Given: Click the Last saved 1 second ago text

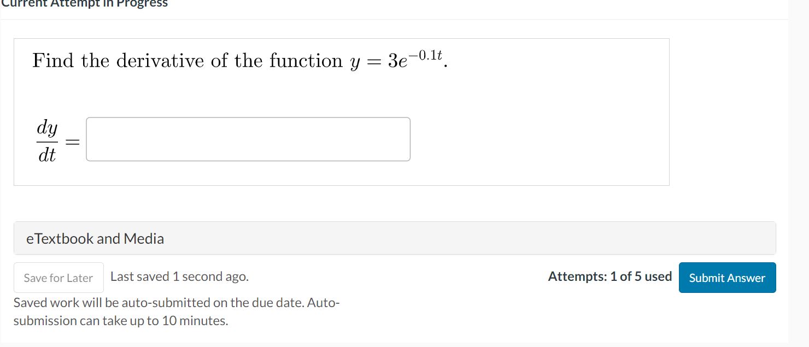Looking at the screenshot, I should tap(178, 277).
